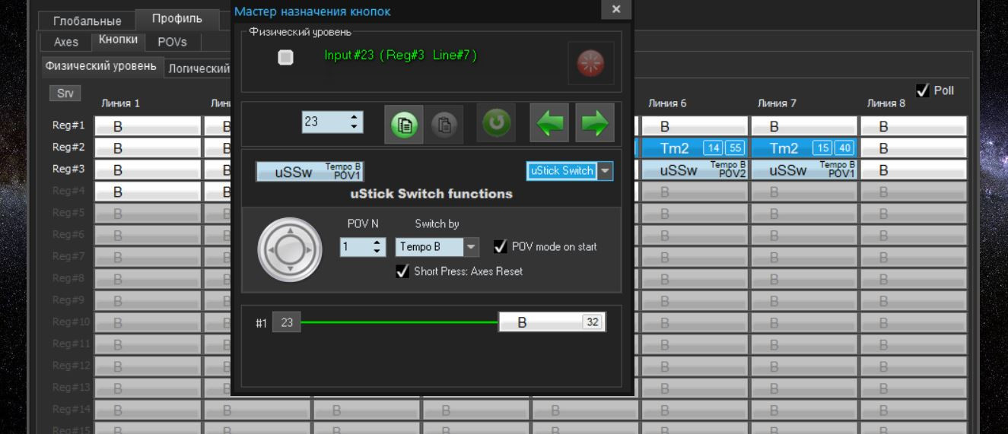Click the green line connecting #1 to B
Screen dimensions: 1008x434
pyautogui.click(x=399, y=323)
